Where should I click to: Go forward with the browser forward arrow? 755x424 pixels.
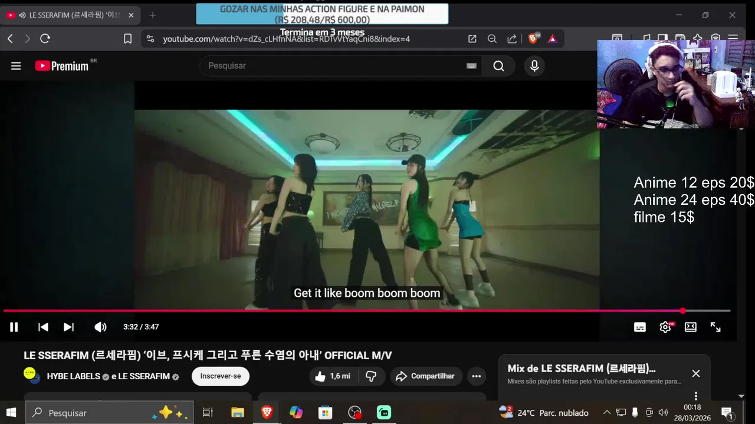pos(27,39)
